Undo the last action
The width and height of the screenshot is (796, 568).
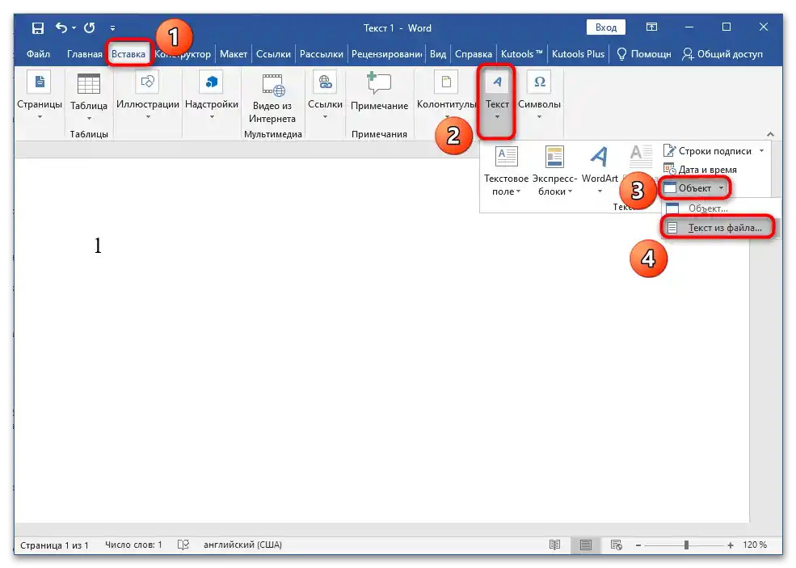tap(61, 27)
